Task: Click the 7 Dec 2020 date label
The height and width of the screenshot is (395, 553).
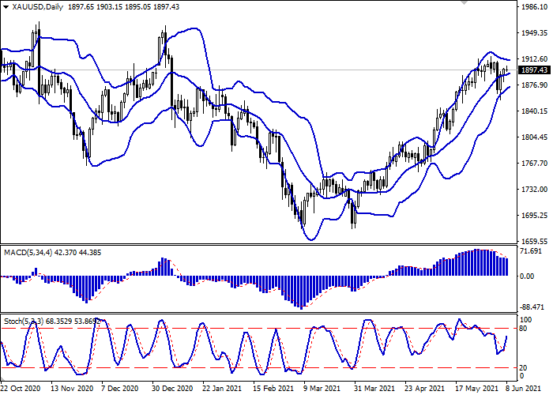Action: pyautogui.click(x=120, y=389)
